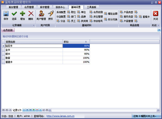
Task: Open 会员级别 in the ribbon
Action: [x=96, y=12]
